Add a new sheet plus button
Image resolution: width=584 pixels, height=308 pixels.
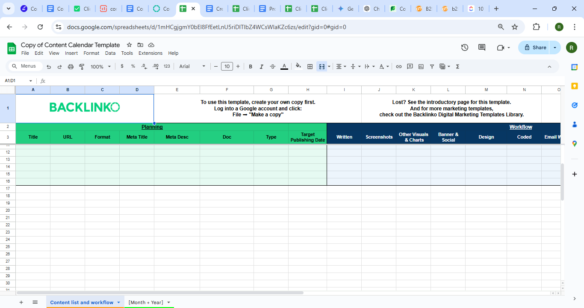[x=21, y=302]
